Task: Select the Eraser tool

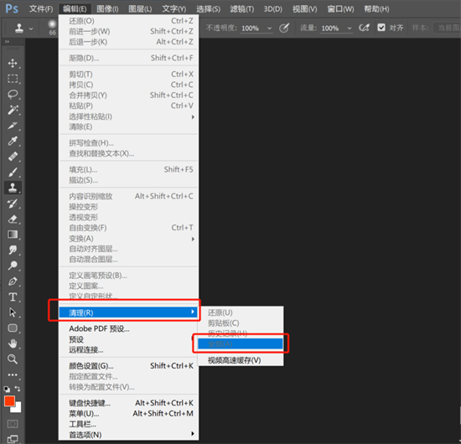Action: click(x=13, y=219)
